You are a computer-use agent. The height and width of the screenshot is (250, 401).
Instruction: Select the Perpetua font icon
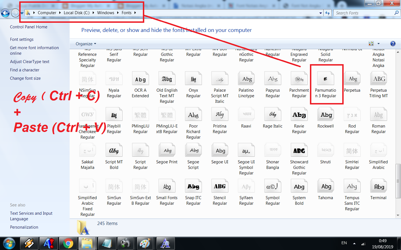352,79
